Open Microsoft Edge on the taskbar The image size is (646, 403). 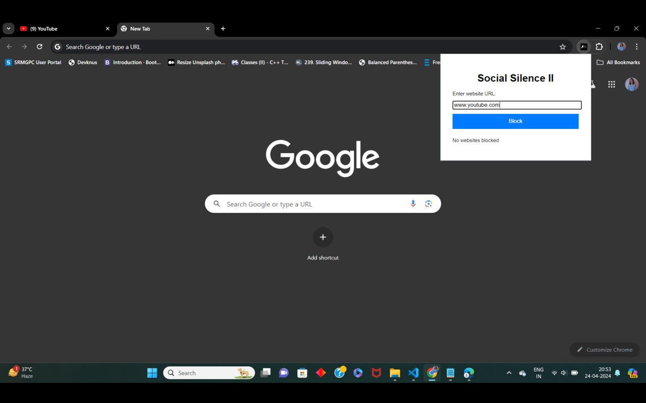click(x=469, y=373)
